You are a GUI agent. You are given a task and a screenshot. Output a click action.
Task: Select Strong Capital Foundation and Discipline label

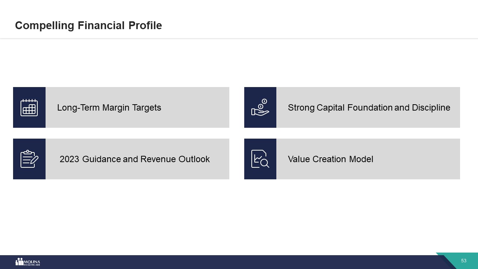[x=369, y=108]
